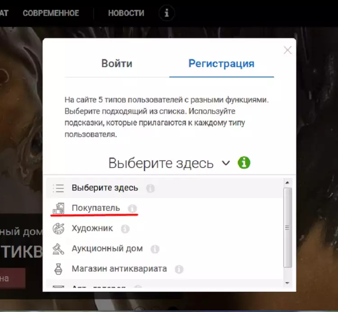Click the list scrollbar down arrow
The height and width of the screenshot is (312, 338).
[287, 283]
